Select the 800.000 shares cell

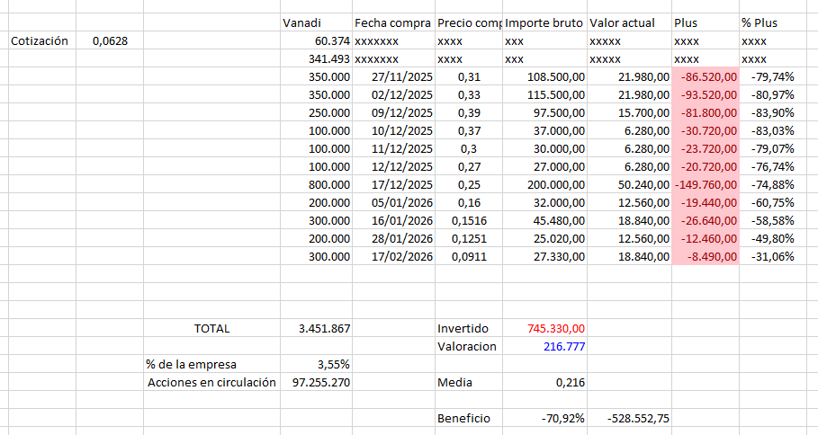pyautogui.click(x=316, y=184)
